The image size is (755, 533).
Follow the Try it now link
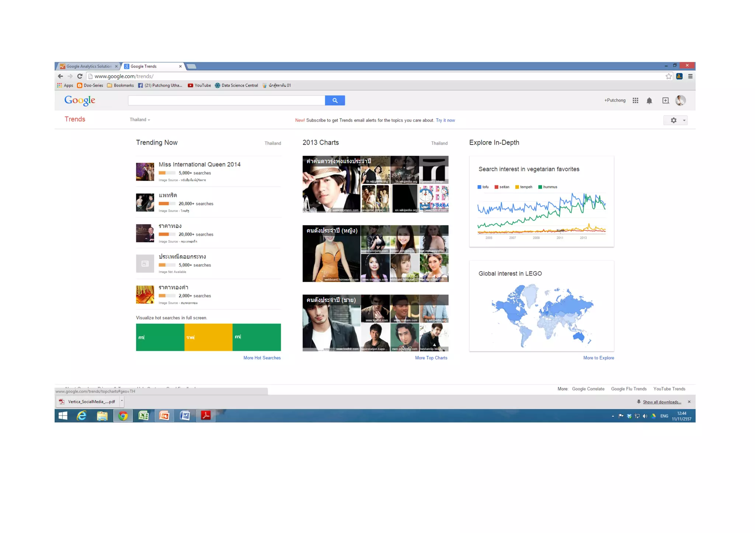pos(445,120)
